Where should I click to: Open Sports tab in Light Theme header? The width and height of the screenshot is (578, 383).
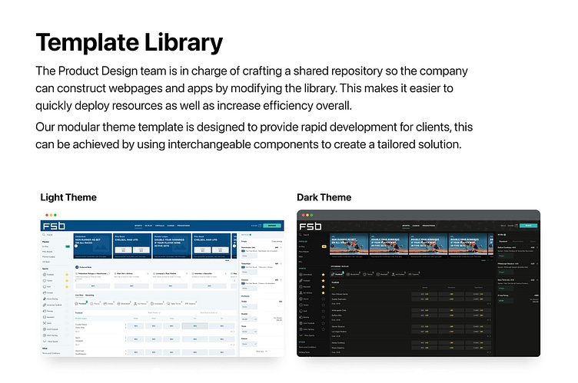pos(138,226)
